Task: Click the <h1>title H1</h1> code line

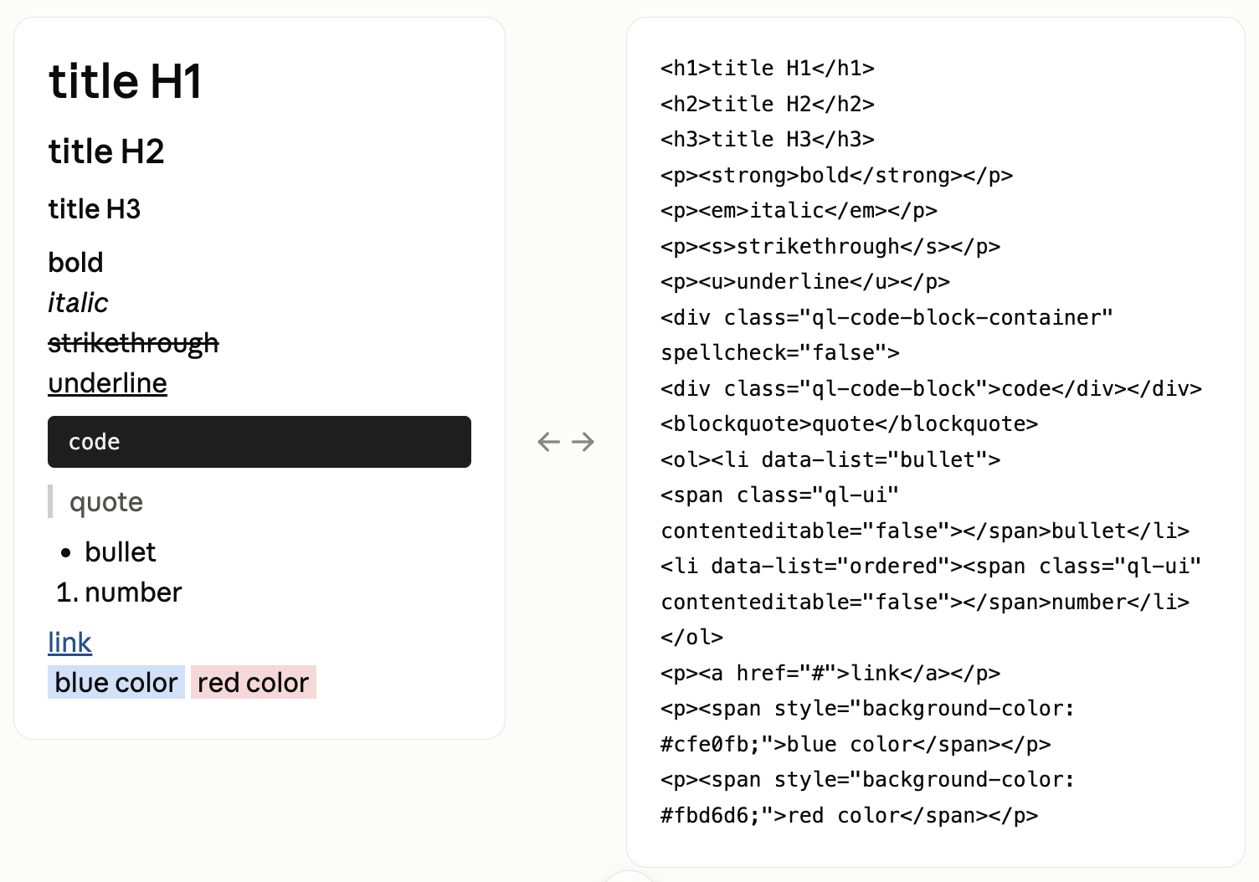Action: click(x=768, y=69)
